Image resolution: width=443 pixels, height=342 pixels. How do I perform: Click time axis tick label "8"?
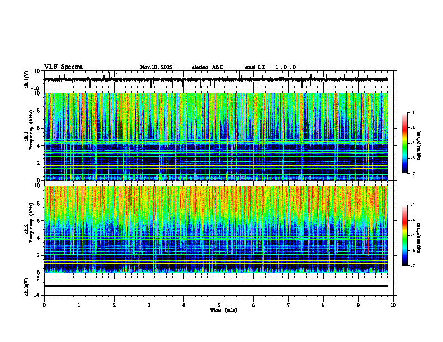pos(323,305)
